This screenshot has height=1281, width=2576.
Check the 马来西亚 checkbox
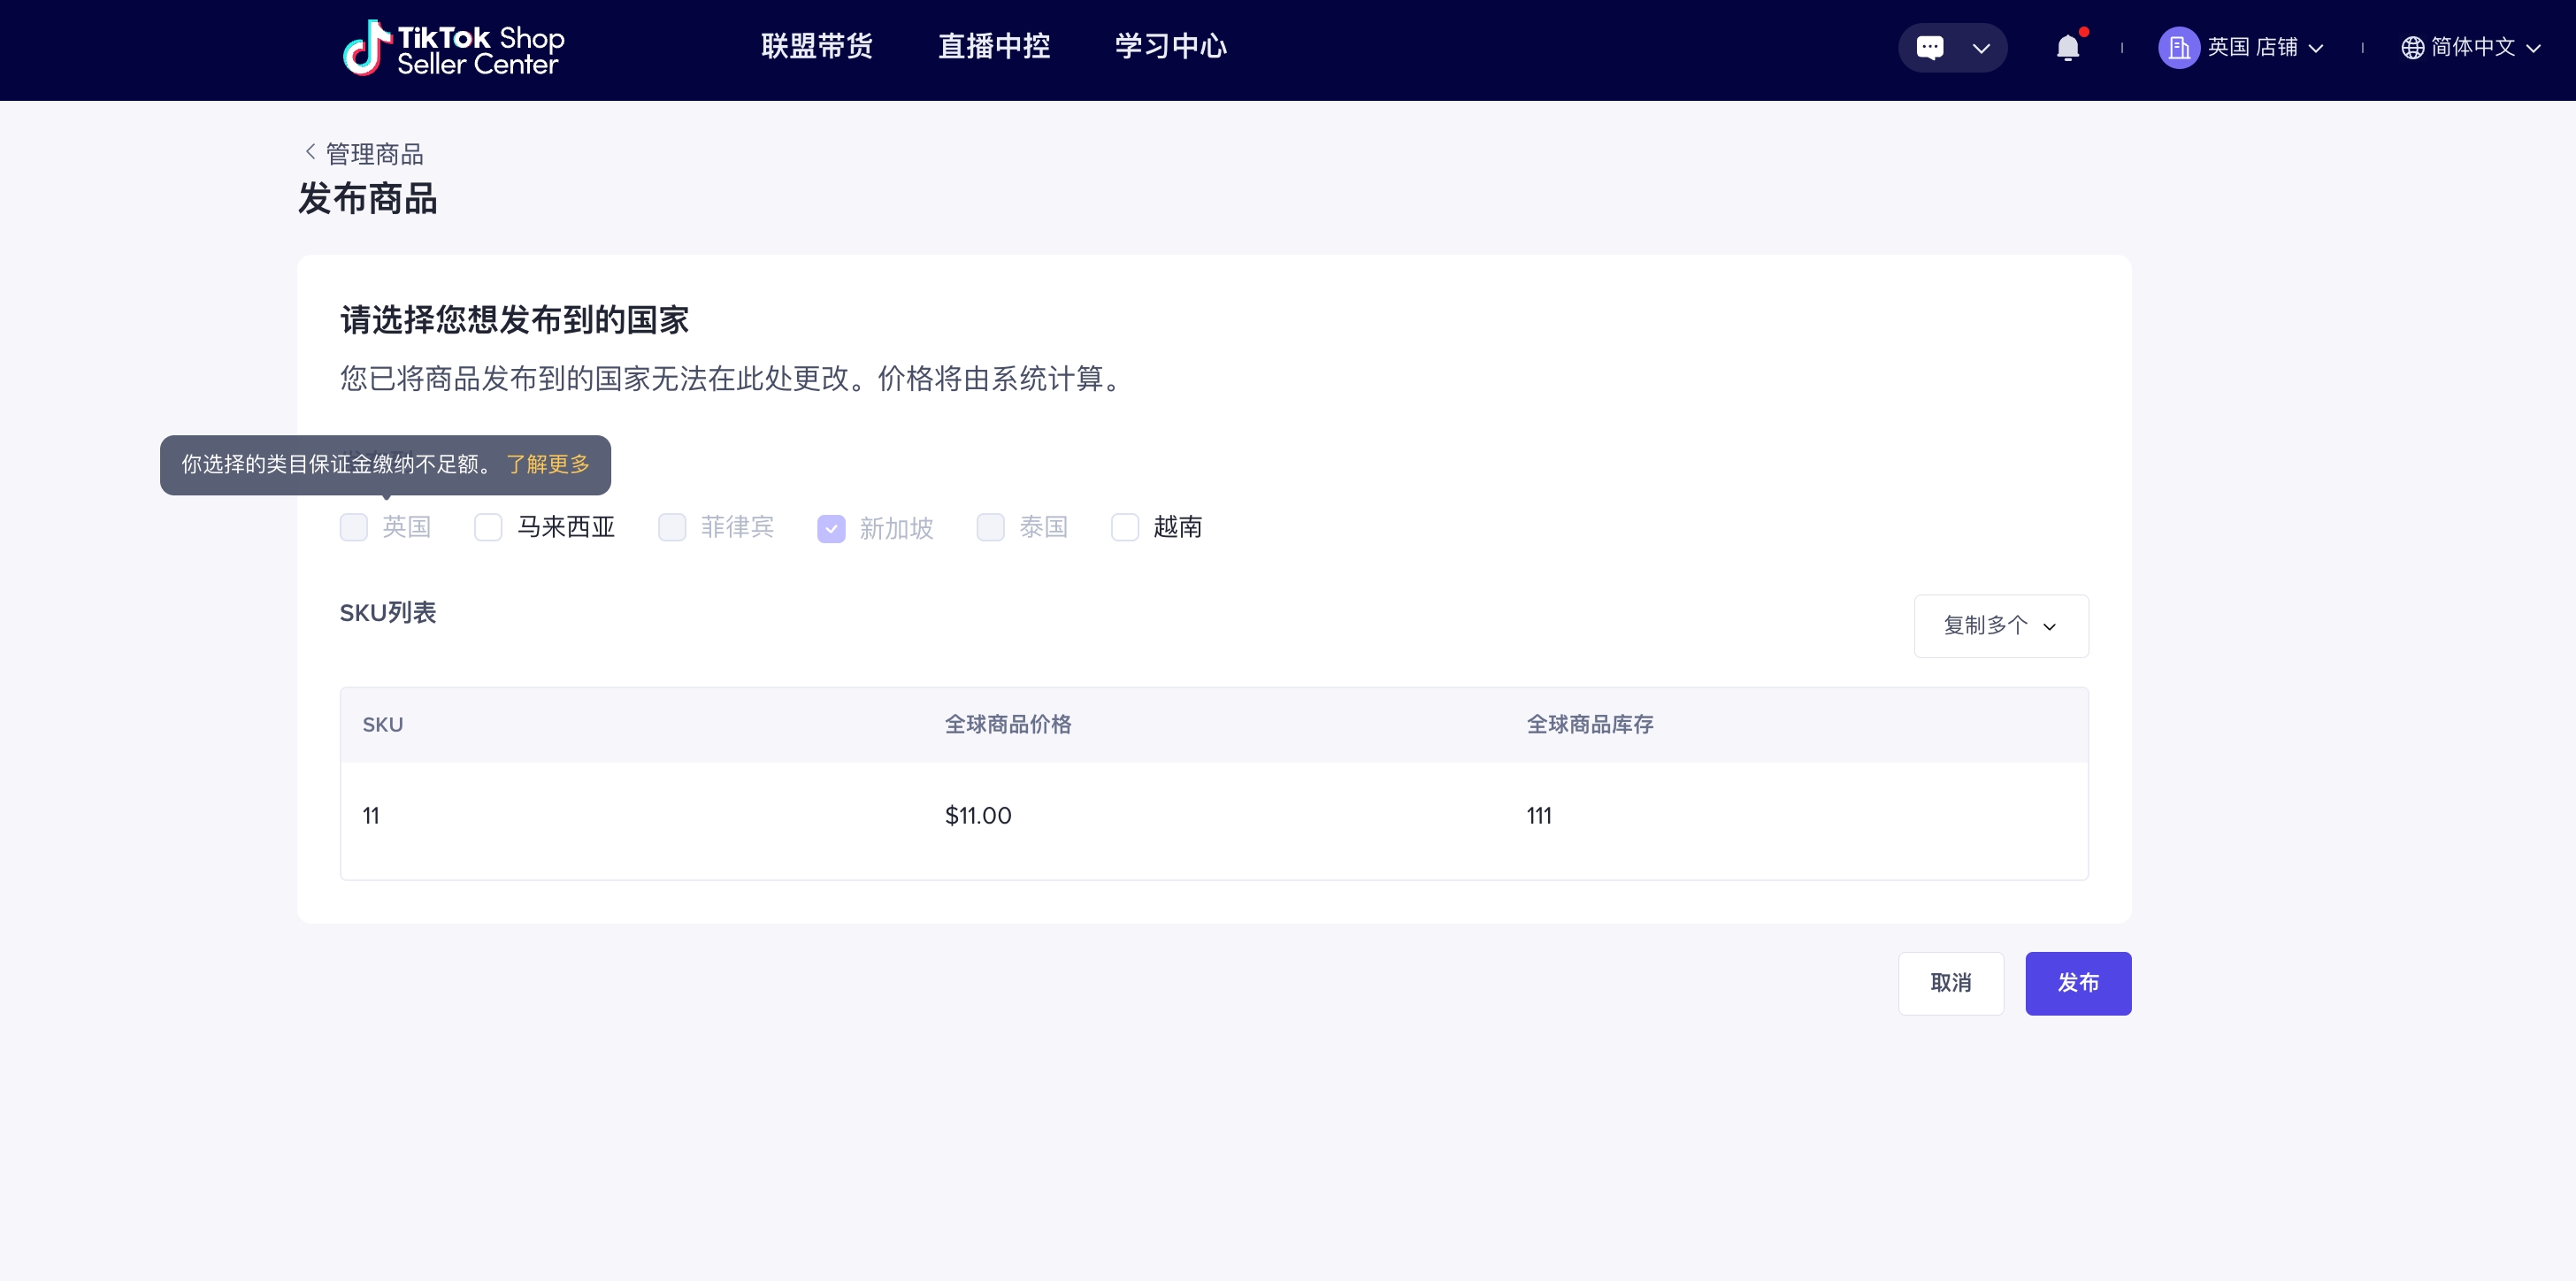488,527
